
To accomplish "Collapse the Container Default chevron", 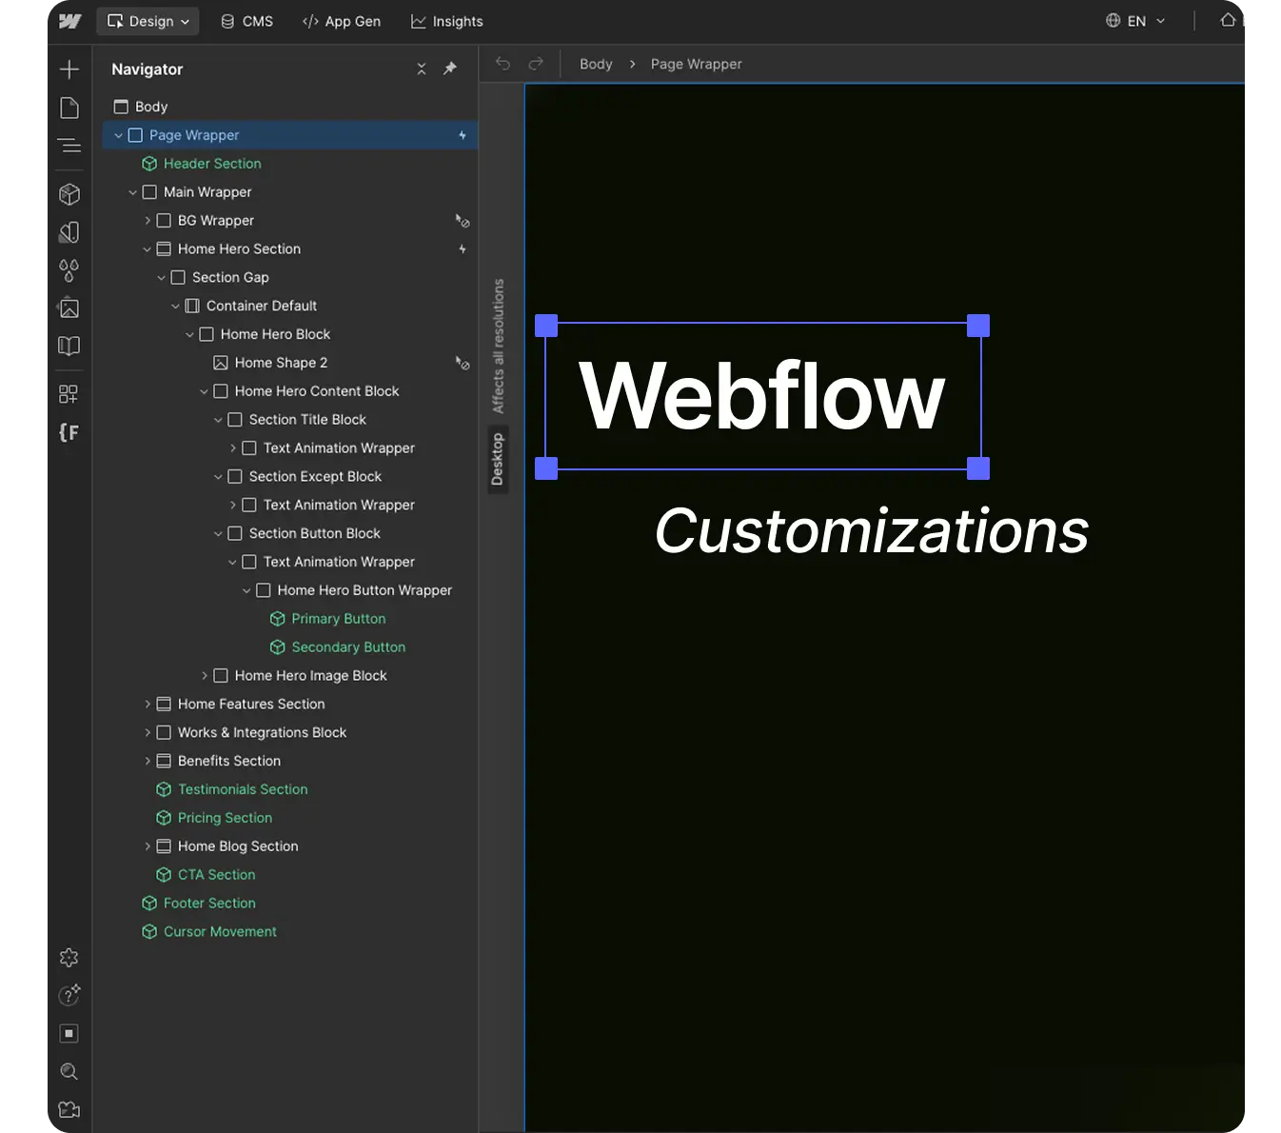I will [175, 307].
